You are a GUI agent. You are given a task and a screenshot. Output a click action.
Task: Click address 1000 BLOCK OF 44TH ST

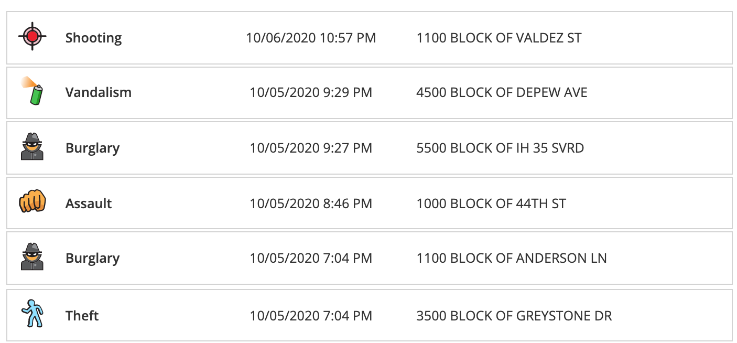pos(491,203)
